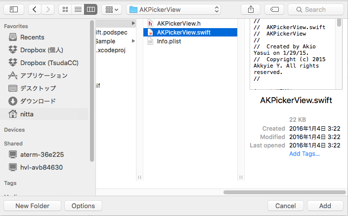This screenshot has width=348, height=216.
Task: Switch to list view mode
Action: (x=78, y=9)
